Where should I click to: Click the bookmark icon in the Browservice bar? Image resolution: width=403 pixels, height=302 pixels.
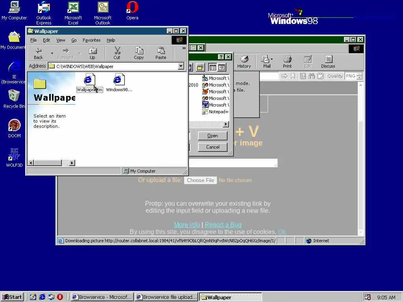click(x=293, y=76)
